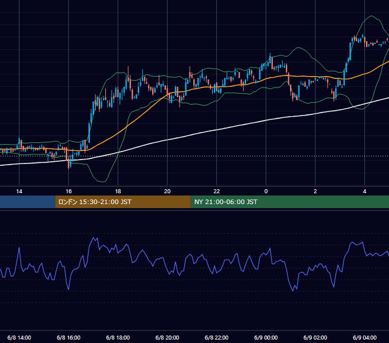Click the 14 hour axis label
Viewport: 389px width, 343px height.
pyautogui.click(x=19, y=192)
